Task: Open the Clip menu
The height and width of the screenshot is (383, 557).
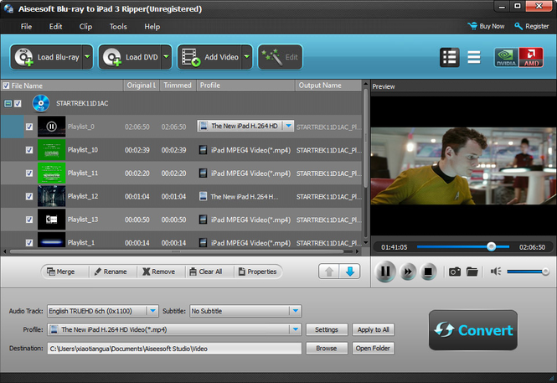Action: tap(85, 27)
